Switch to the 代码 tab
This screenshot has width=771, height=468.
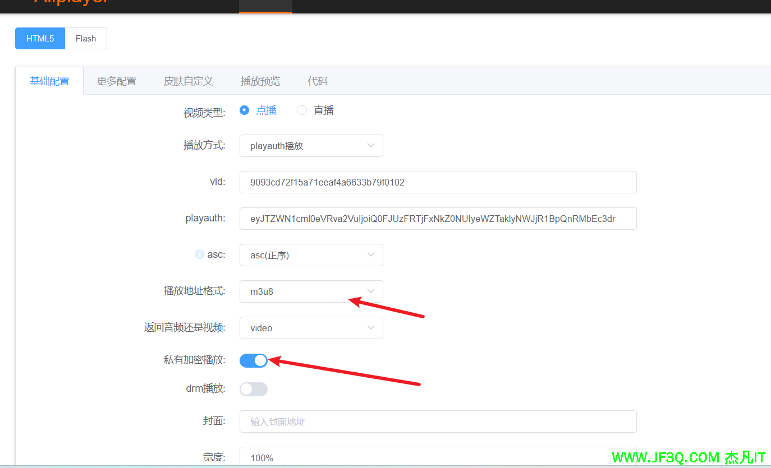coord(317,81)
